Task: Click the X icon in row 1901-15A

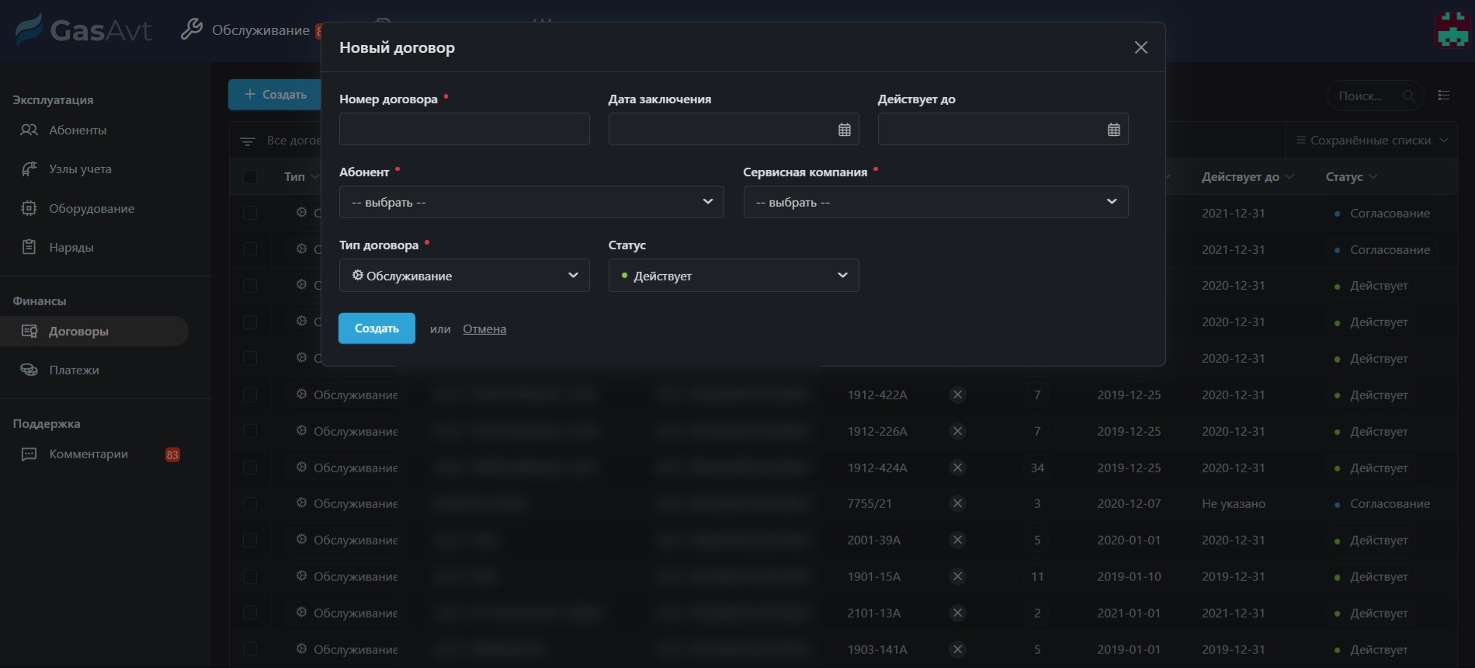Action: [958, 576]
